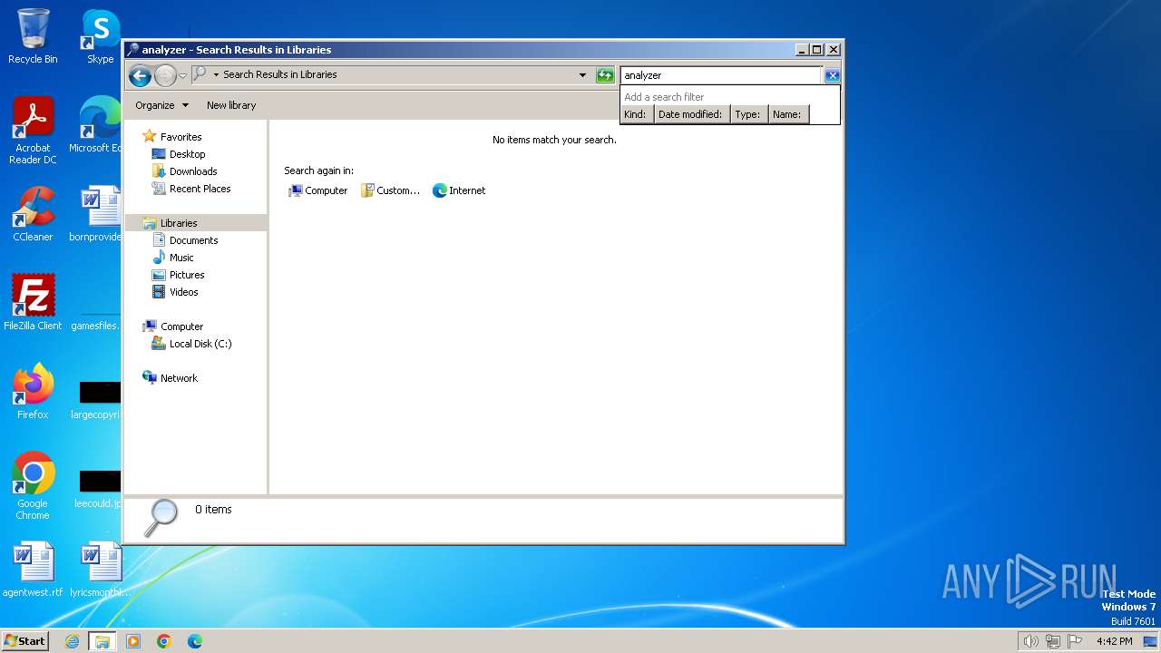The width and height of the screenshot is (1161, 653).
Task: Click the CCleaner desktop icon
Action: [x=33, y=214]
